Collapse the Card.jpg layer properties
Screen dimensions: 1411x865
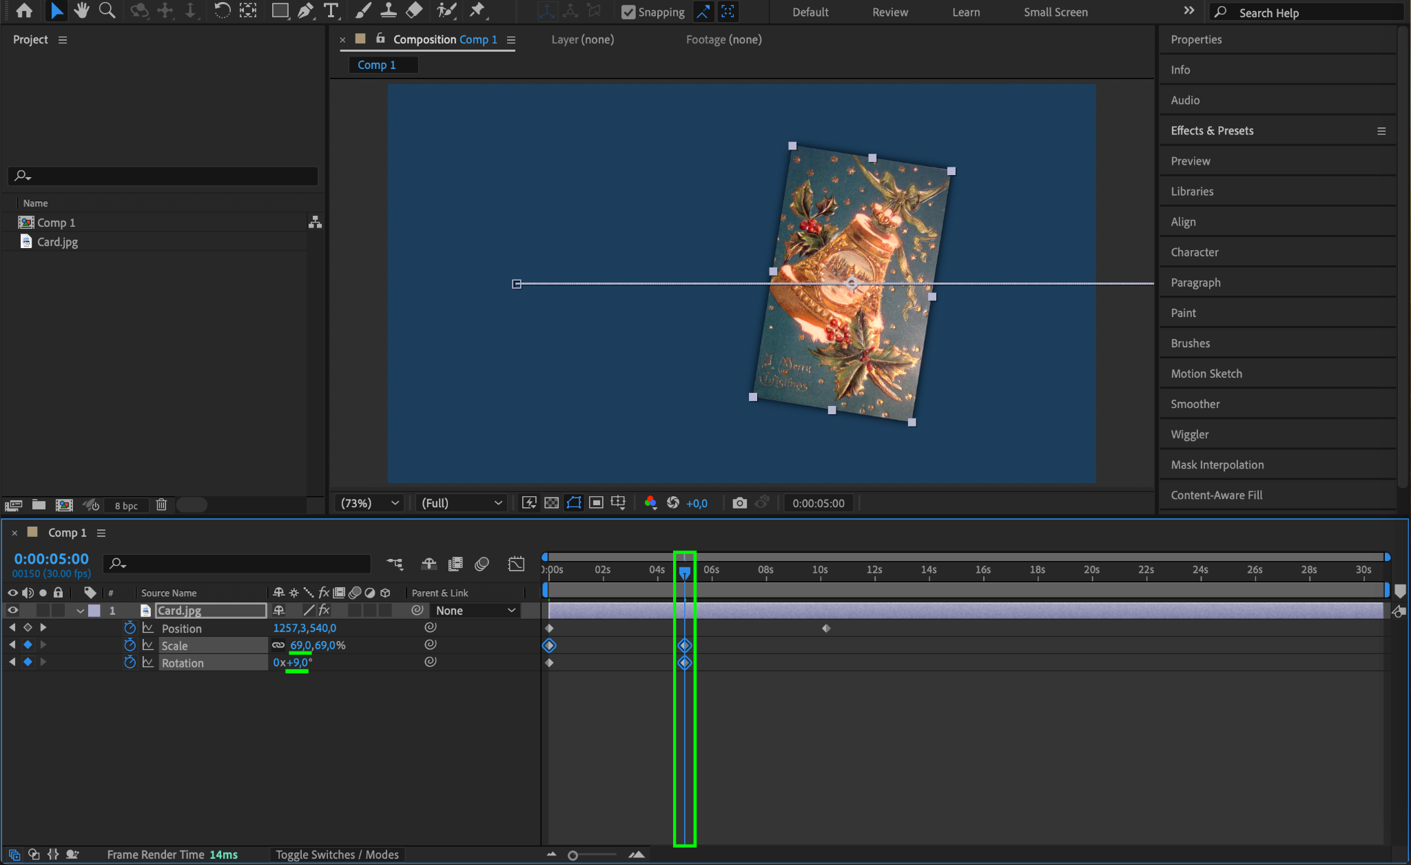(x=81, y=611)
